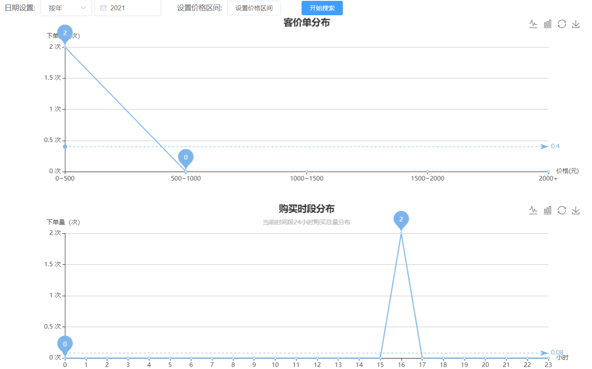Click the calendar icon in year field
The height and width of the screenshot is (369, 592).
click(x=104, y=8)
